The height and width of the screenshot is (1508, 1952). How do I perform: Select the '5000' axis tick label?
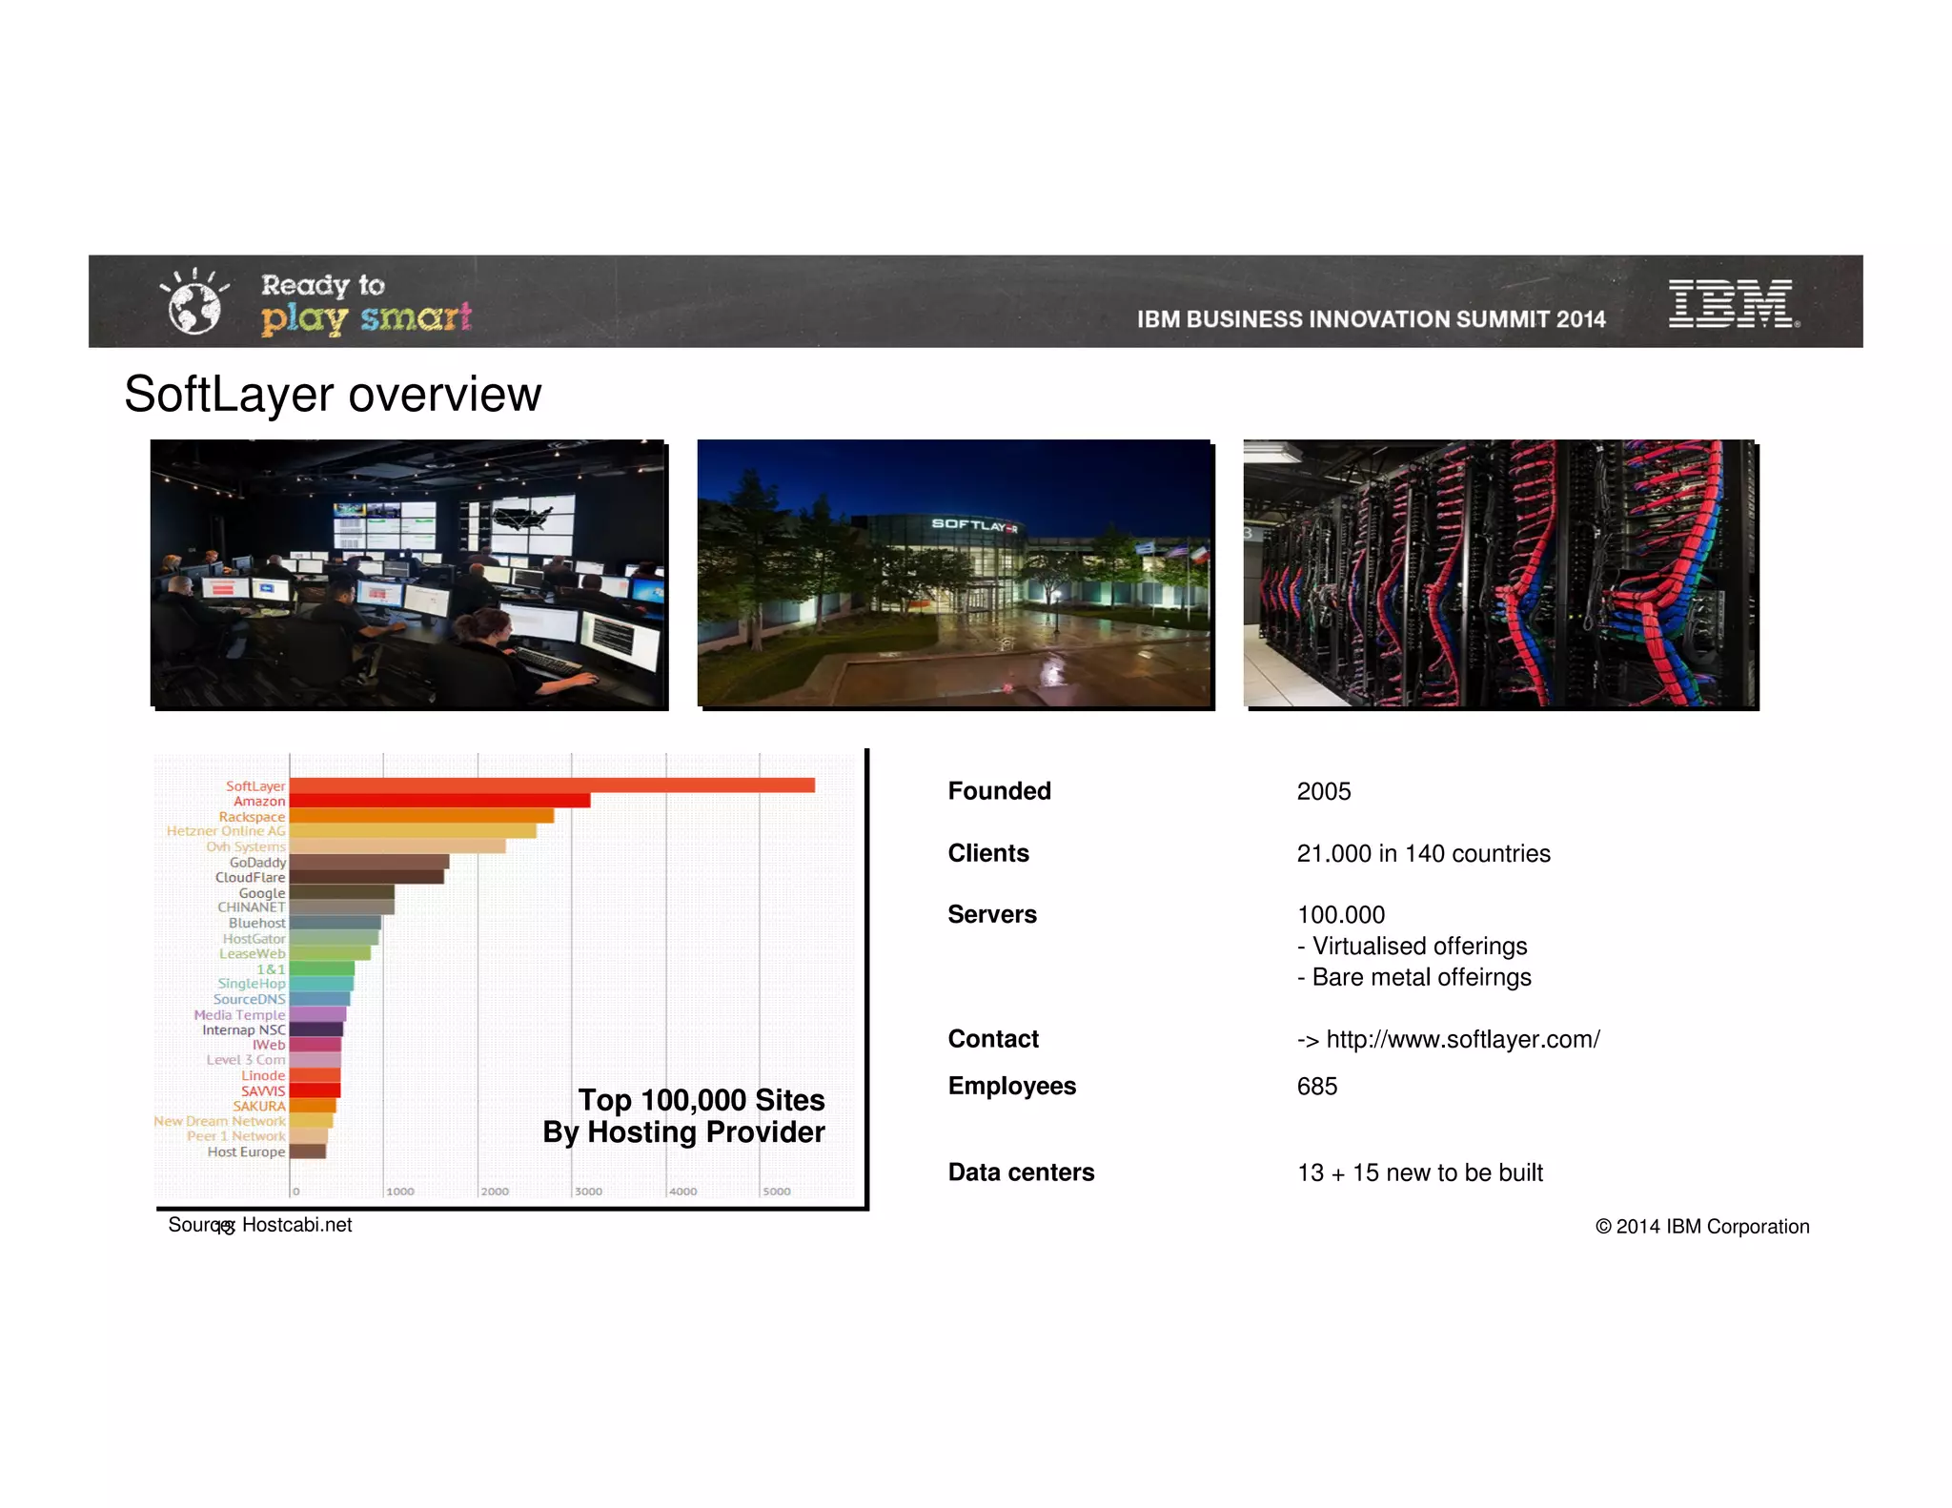point(777,1192)
